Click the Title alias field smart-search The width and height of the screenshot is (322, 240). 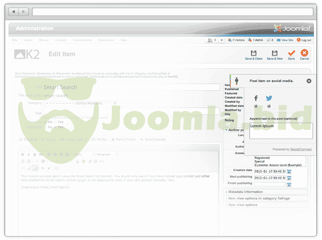pyautogui.click(x=56, y=95)
